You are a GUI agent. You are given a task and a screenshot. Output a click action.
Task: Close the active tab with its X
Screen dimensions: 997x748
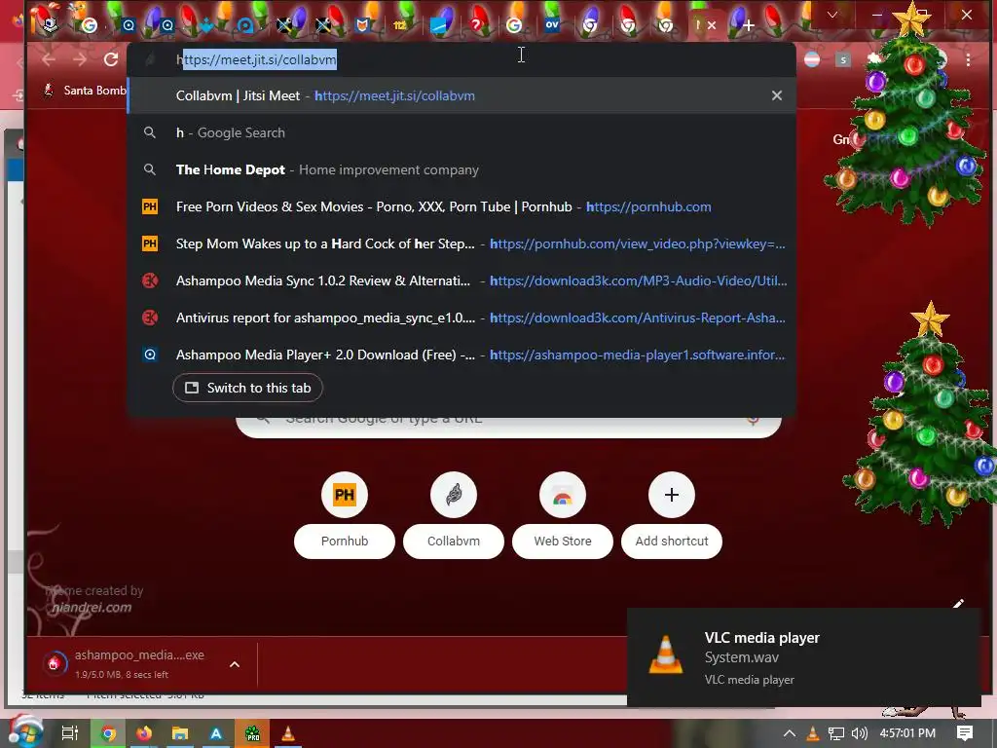(712, 25)
